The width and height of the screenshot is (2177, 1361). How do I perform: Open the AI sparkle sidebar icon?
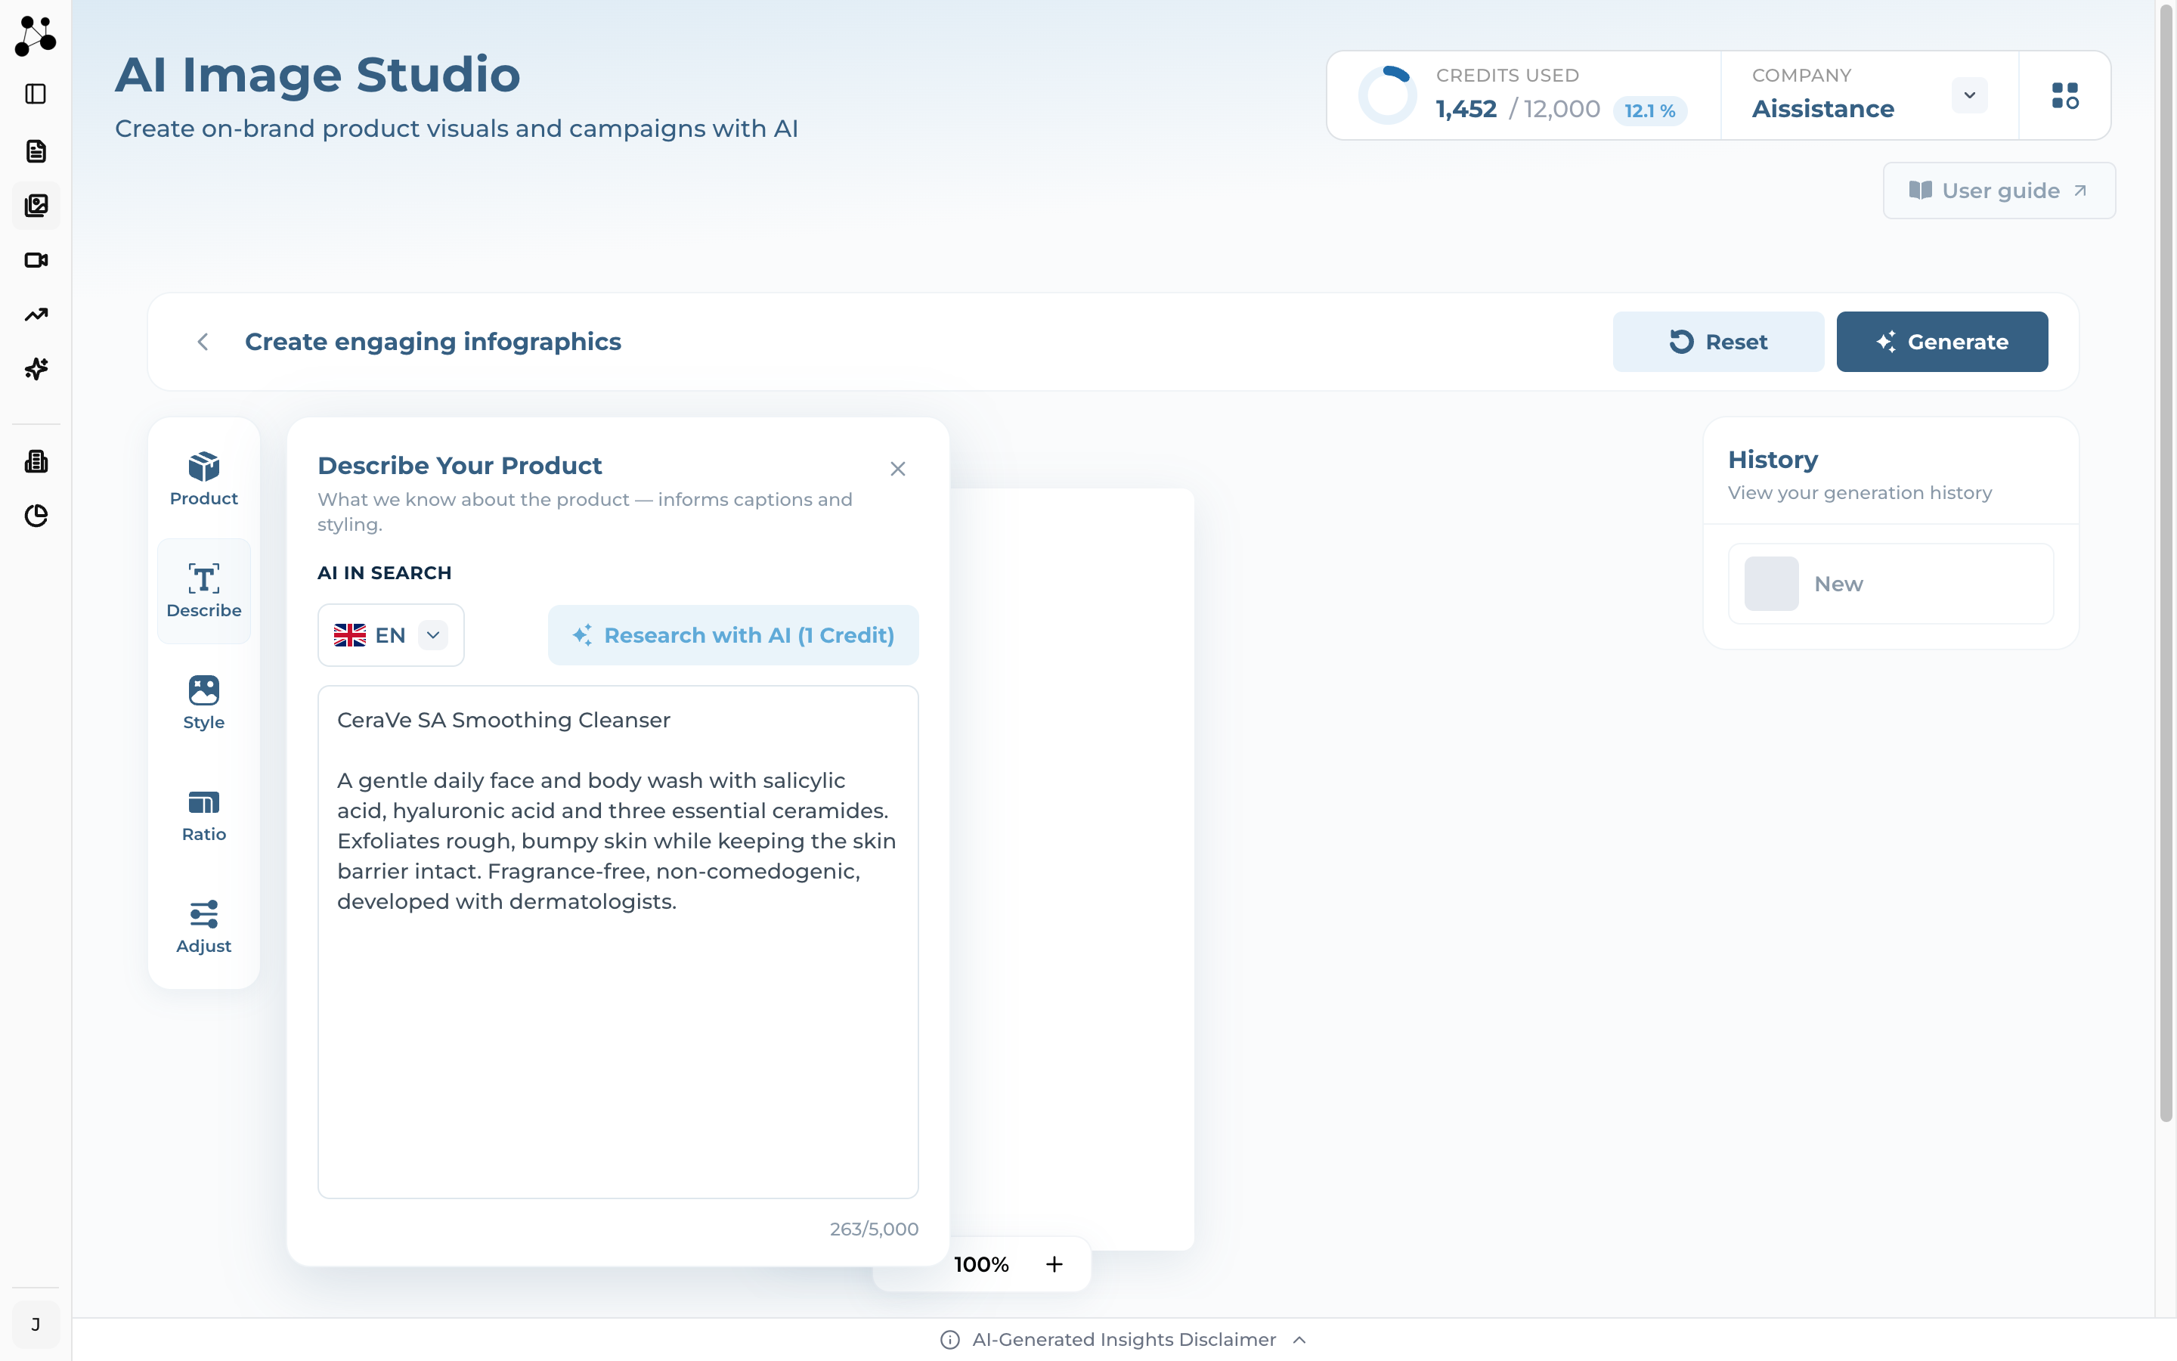tap(36, 369)
